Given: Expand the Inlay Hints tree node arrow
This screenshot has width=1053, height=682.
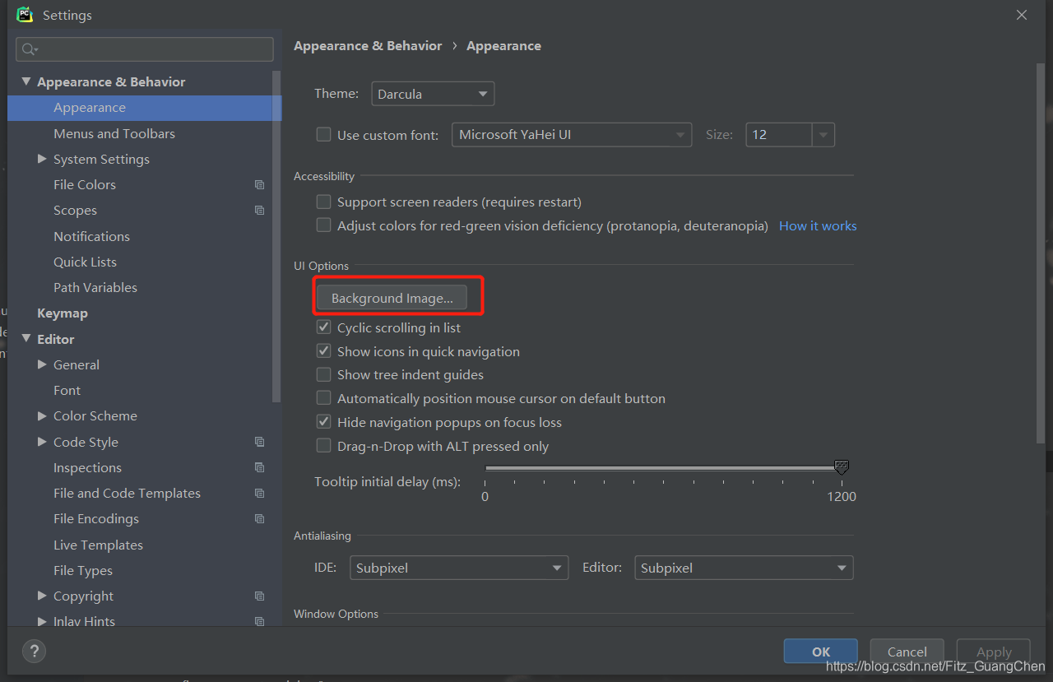Looking at the screenshot, I should point(42,621).
